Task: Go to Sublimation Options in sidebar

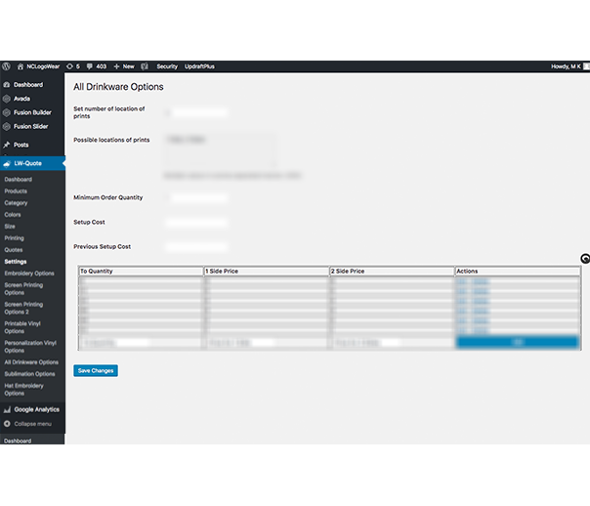Action: point(29,374)
